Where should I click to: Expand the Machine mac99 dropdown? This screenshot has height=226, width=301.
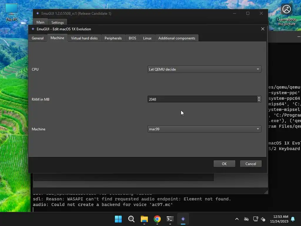[x=204, y=129]
